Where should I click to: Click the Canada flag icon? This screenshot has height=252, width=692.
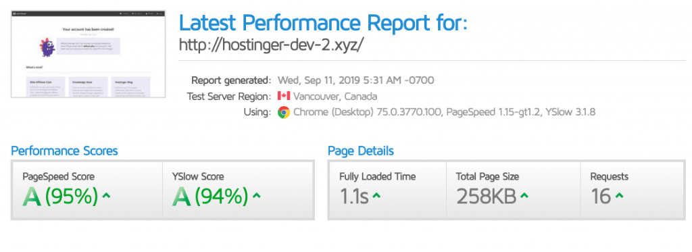[284, 96]
